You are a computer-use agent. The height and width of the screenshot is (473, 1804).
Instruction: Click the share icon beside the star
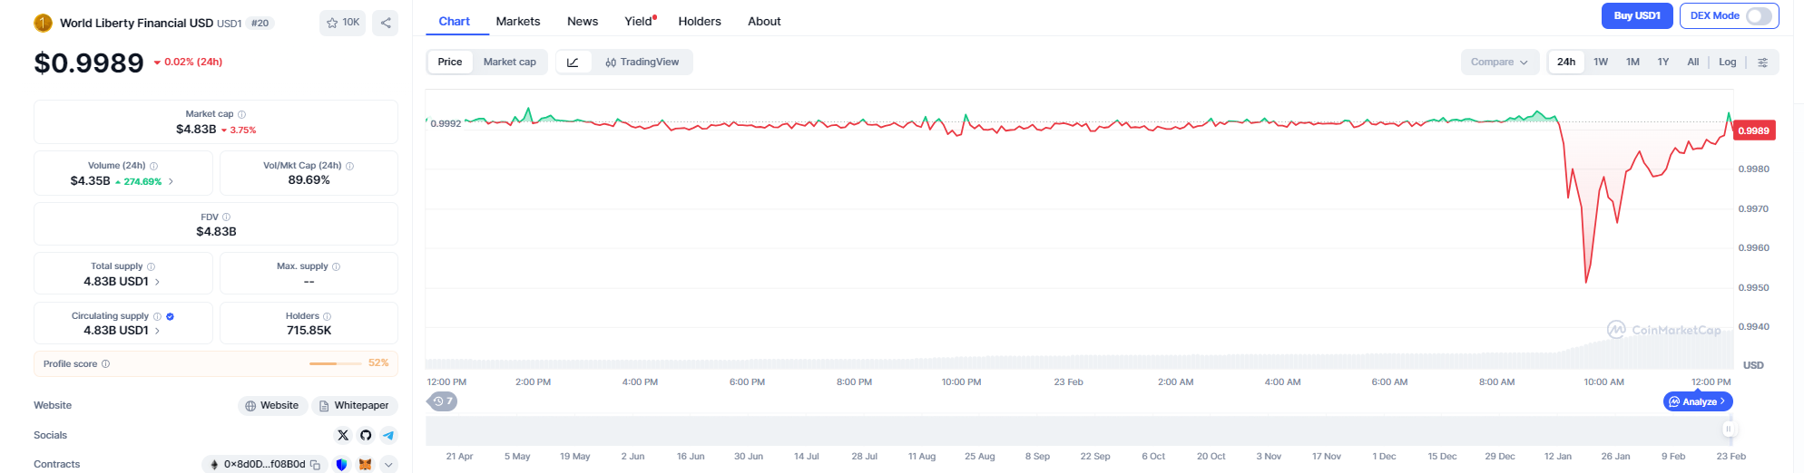click(386, 23)
